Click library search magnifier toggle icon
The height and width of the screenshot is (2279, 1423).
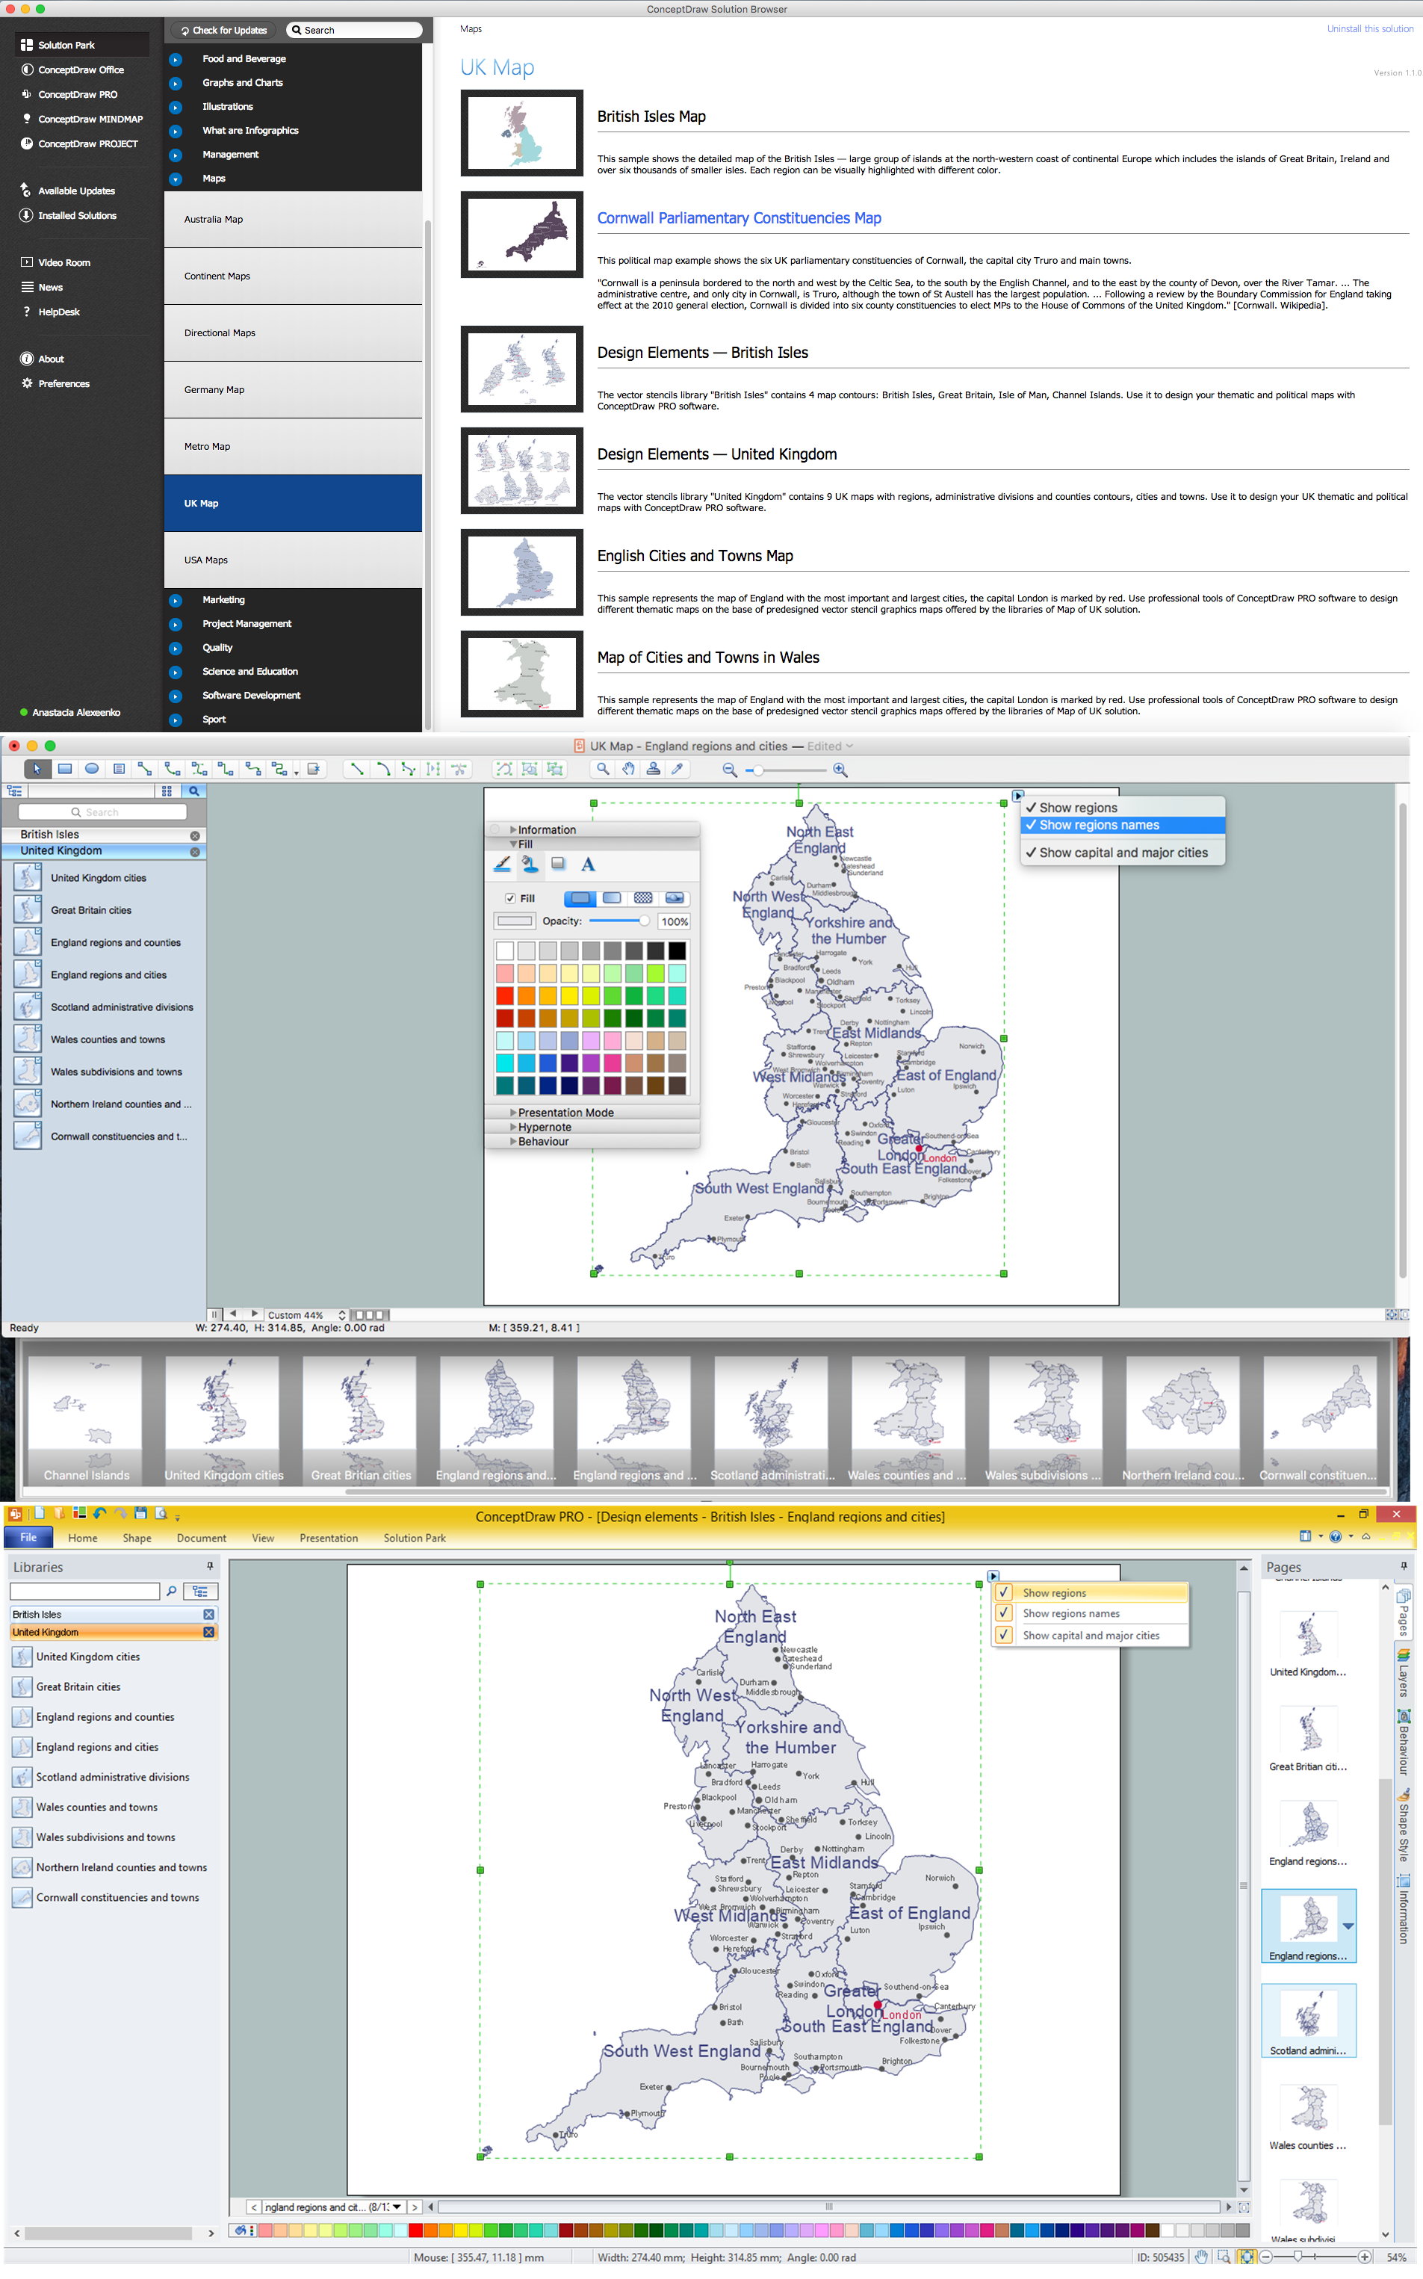193,791
